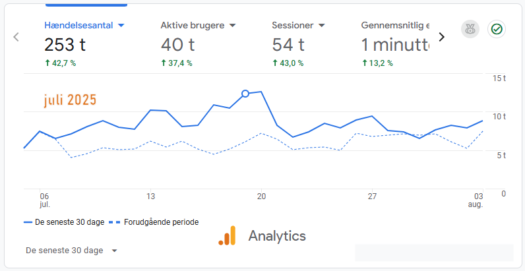This screenshot has width=525, height=271.
Task: Open the Sessioner metric dropdown arrow
Action: coord(321,26)
